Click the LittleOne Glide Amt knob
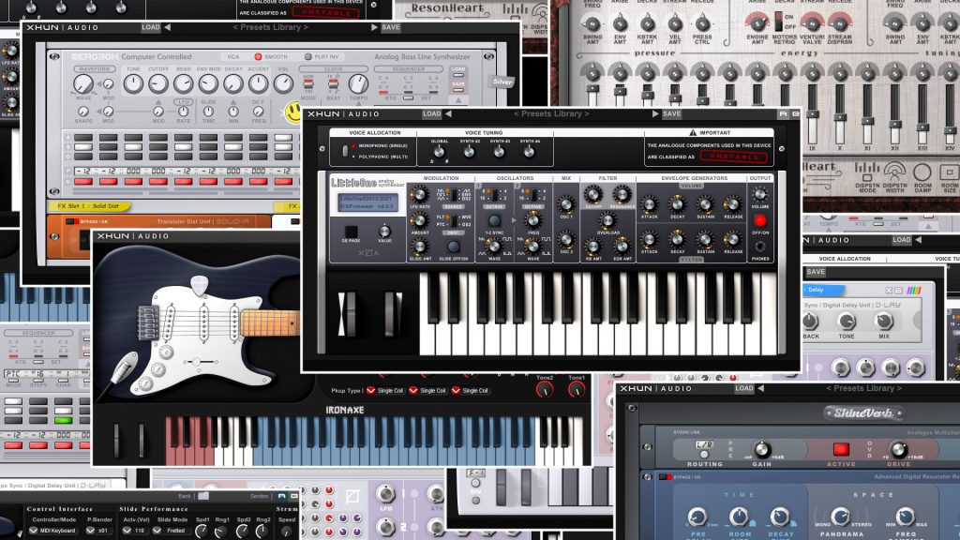This screenshot has width=960, height=540. (x=419, y=247)
